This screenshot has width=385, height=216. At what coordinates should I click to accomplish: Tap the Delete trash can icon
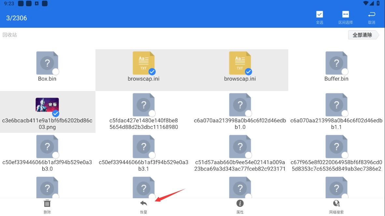click(47, 204)
